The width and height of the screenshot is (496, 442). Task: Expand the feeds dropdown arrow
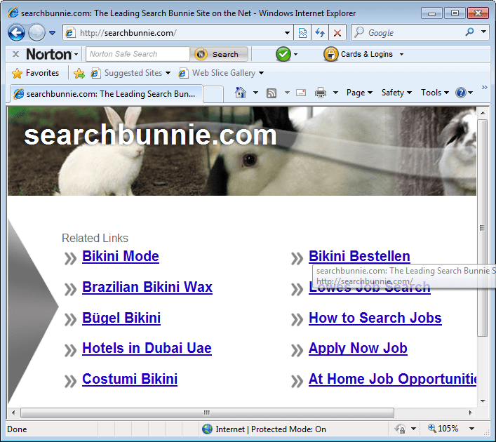click(287, 93)
